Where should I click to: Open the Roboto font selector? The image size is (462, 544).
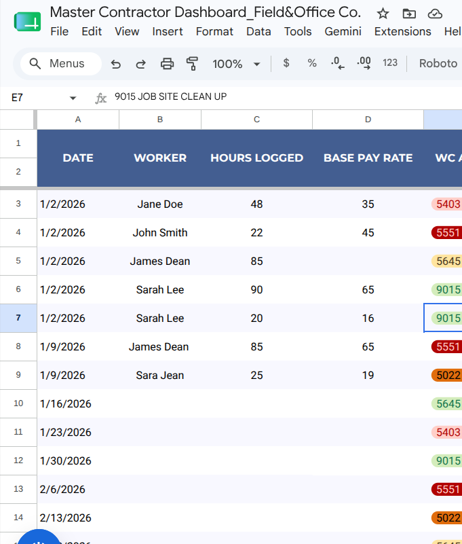pyautogui.click(x=438, y=63)
